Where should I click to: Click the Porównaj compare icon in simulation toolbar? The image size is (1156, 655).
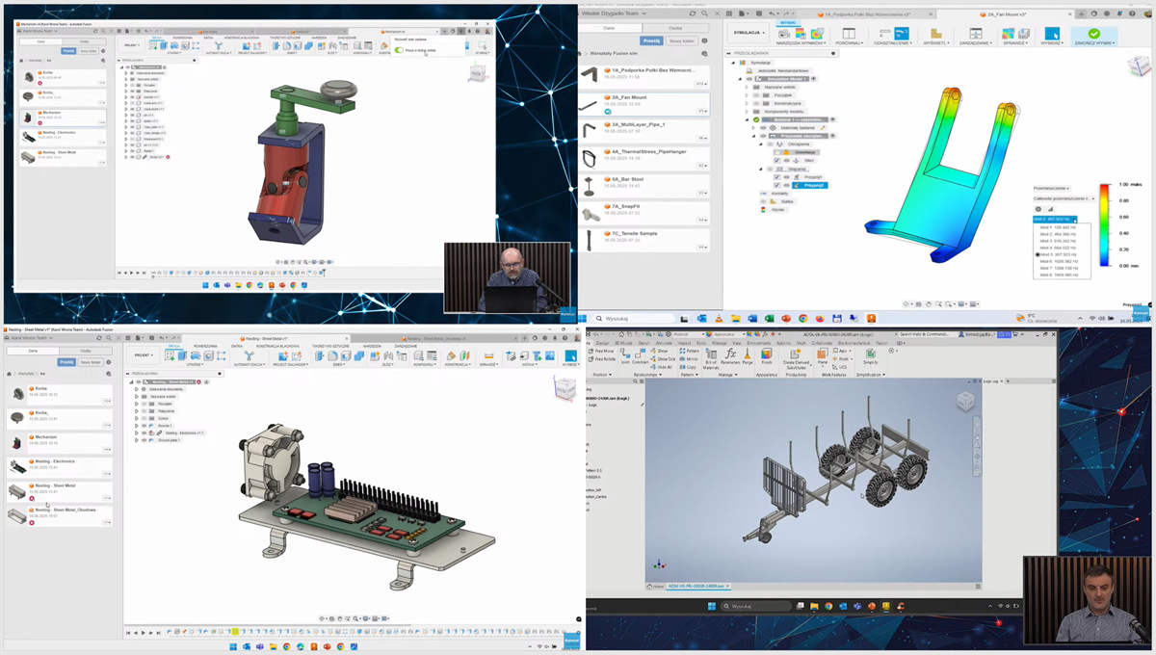pyautogui.click(x=849, y=34)
